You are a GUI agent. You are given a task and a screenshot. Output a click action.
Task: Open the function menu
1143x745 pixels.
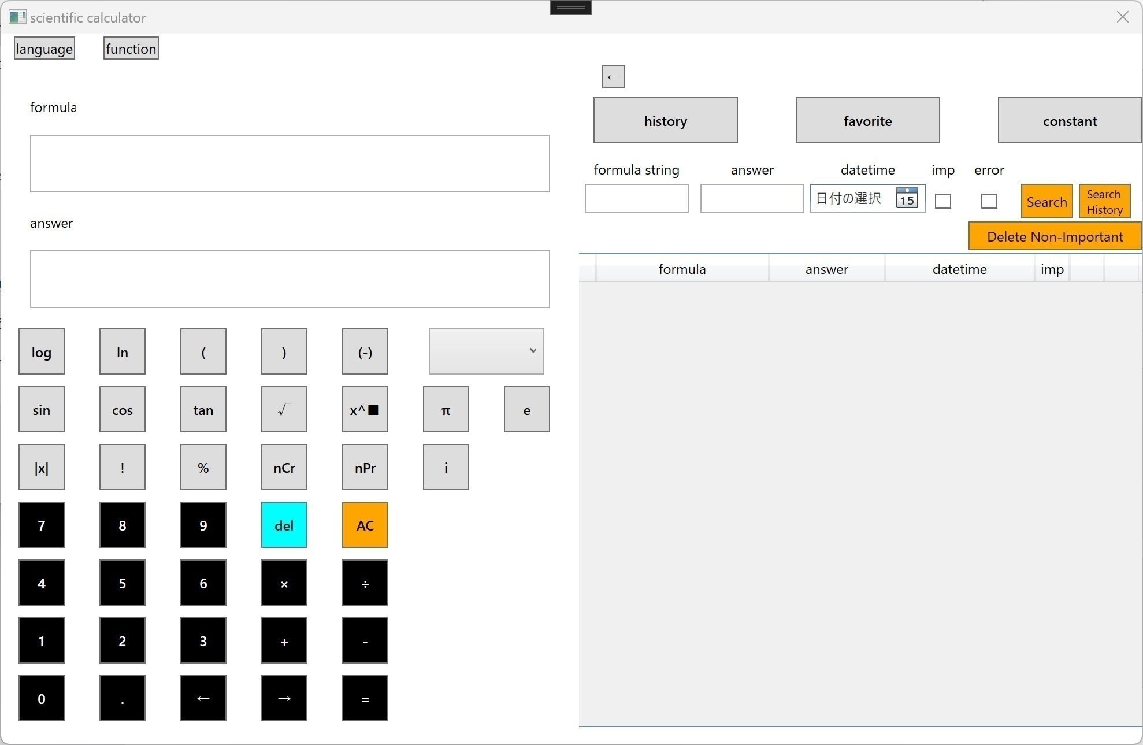131,49
